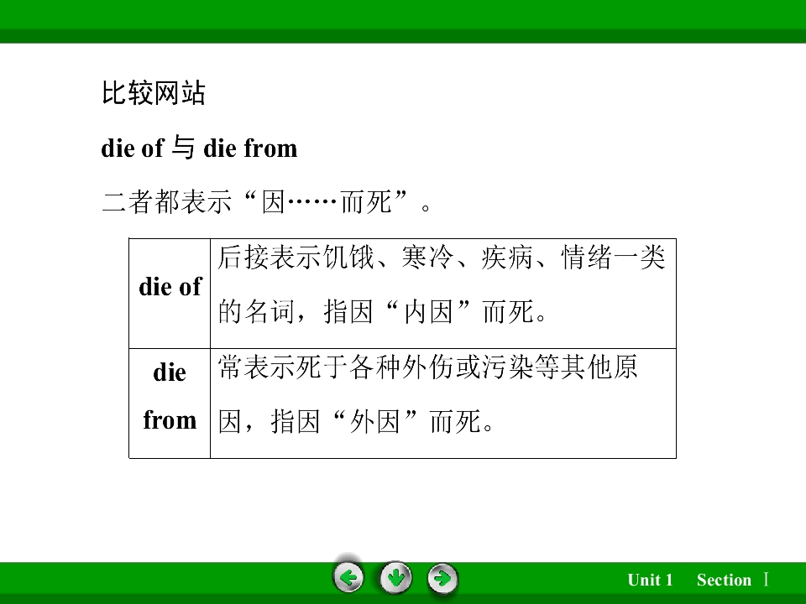Click the 'die of' table cell
This screenshot has width=806, height=604.
pos(170,294)
